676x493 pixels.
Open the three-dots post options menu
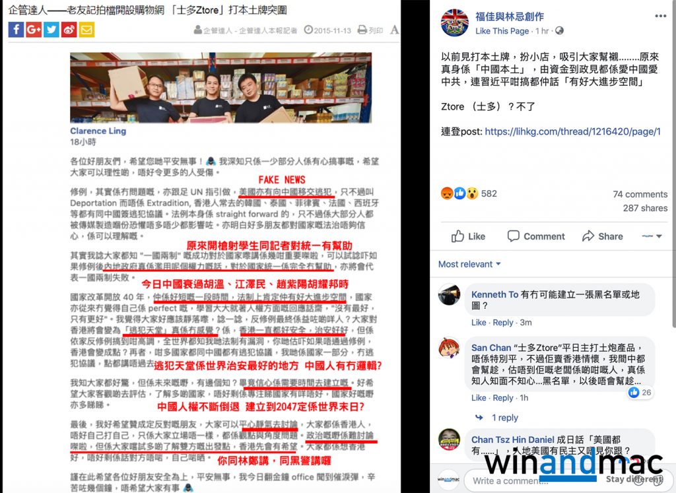tap(660, 16)
